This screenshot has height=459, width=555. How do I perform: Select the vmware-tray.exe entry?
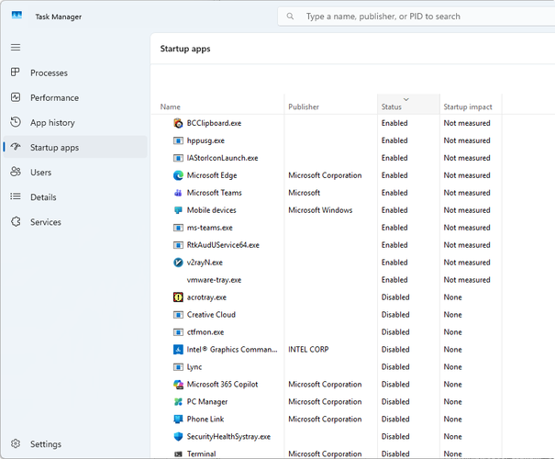click(214, 280)
